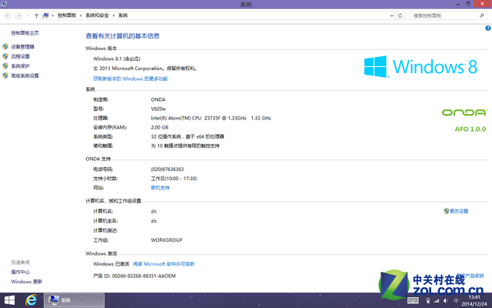Viewport: 492px width, 308px height.
Task: Click 更改设置 link for computer name
Action: (x=459, y=211)
